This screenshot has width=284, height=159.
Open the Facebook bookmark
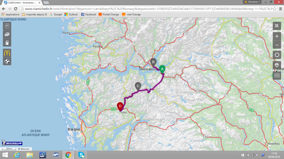(89, 15)
